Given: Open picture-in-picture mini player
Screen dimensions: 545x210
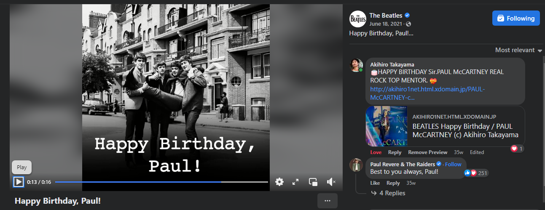Looking at the screenshot, I should [x=313, y=182].
